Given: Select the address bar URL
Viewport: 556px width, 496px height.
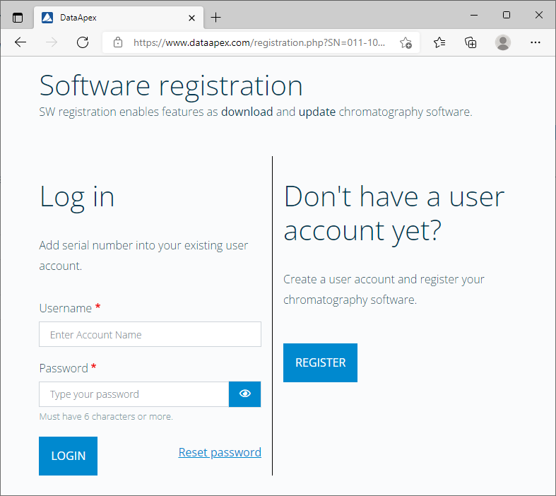Looking at the screenshot, I should [x=259, y=42].
